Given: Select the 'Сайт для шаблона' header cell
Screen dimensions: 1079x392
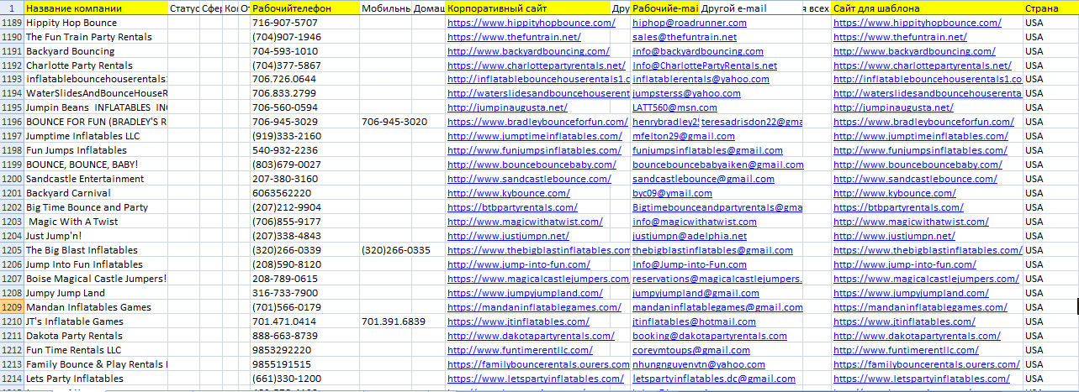Looking at the screenshot, I should coord(927,8).
